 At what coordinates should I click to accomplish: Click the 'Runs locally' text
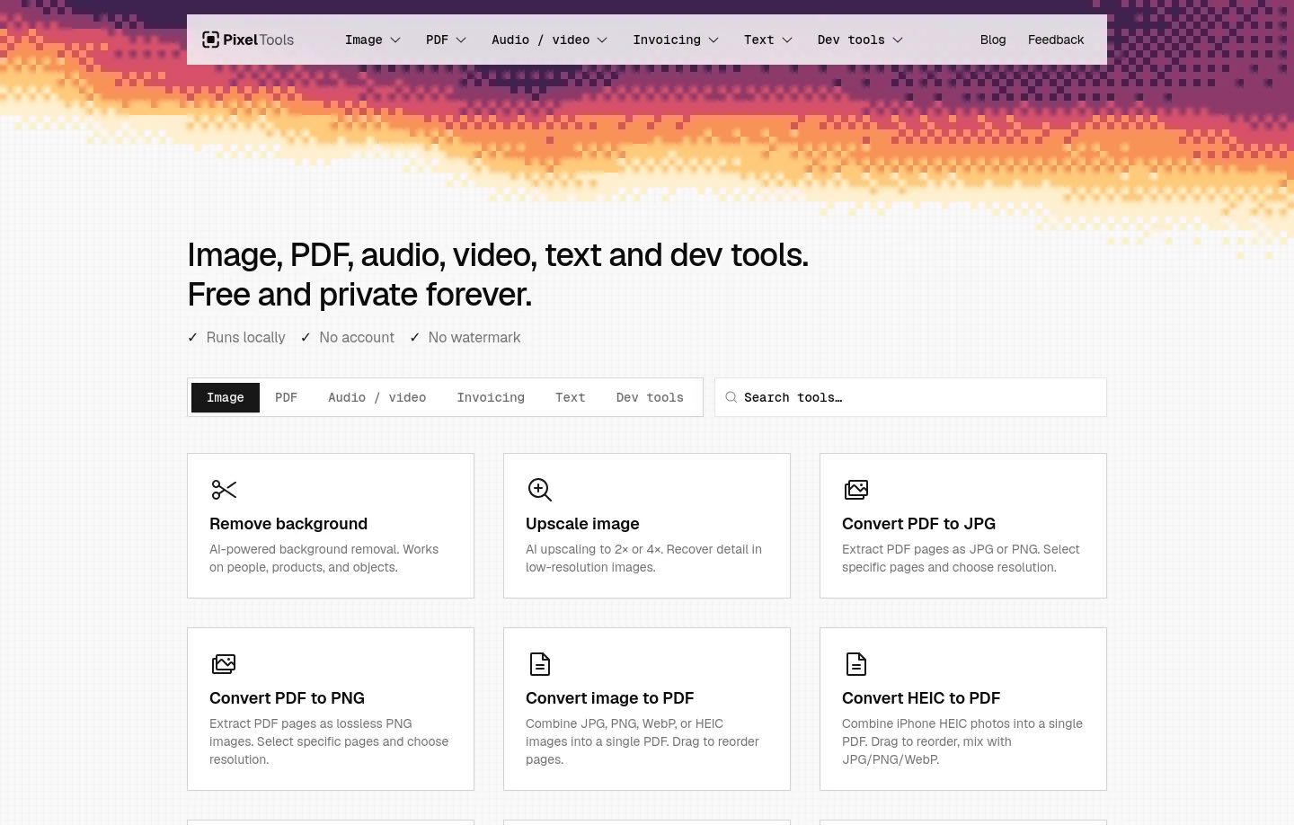point(245,337)
